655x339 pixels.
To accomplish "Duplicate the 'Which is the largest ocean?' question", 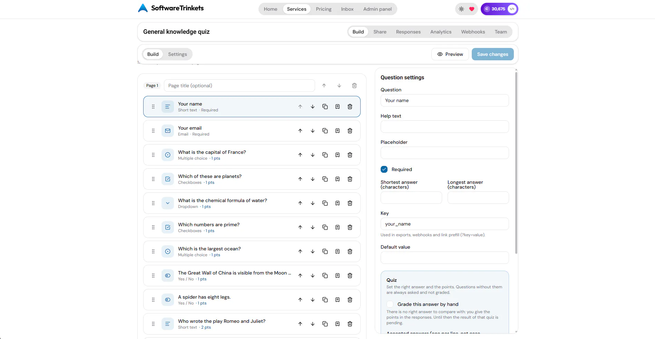I will tap(325, 251).
